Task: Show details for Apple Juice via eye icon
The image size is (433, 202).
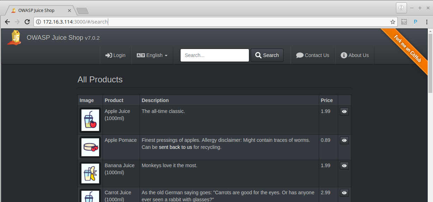Action: click(344, 112)
